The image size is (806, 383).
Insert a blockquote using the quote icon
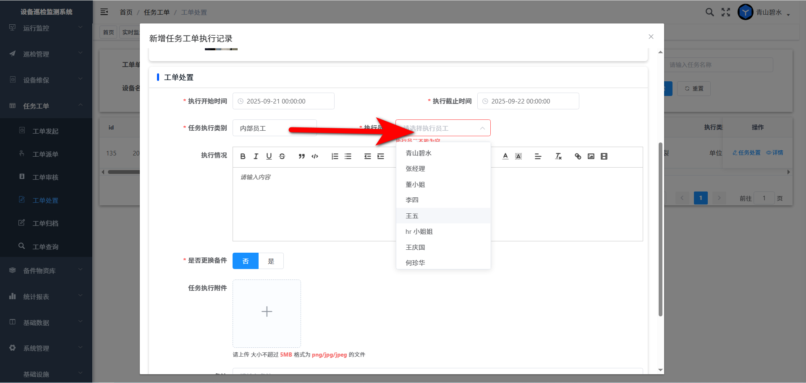(x=301, y=156)
